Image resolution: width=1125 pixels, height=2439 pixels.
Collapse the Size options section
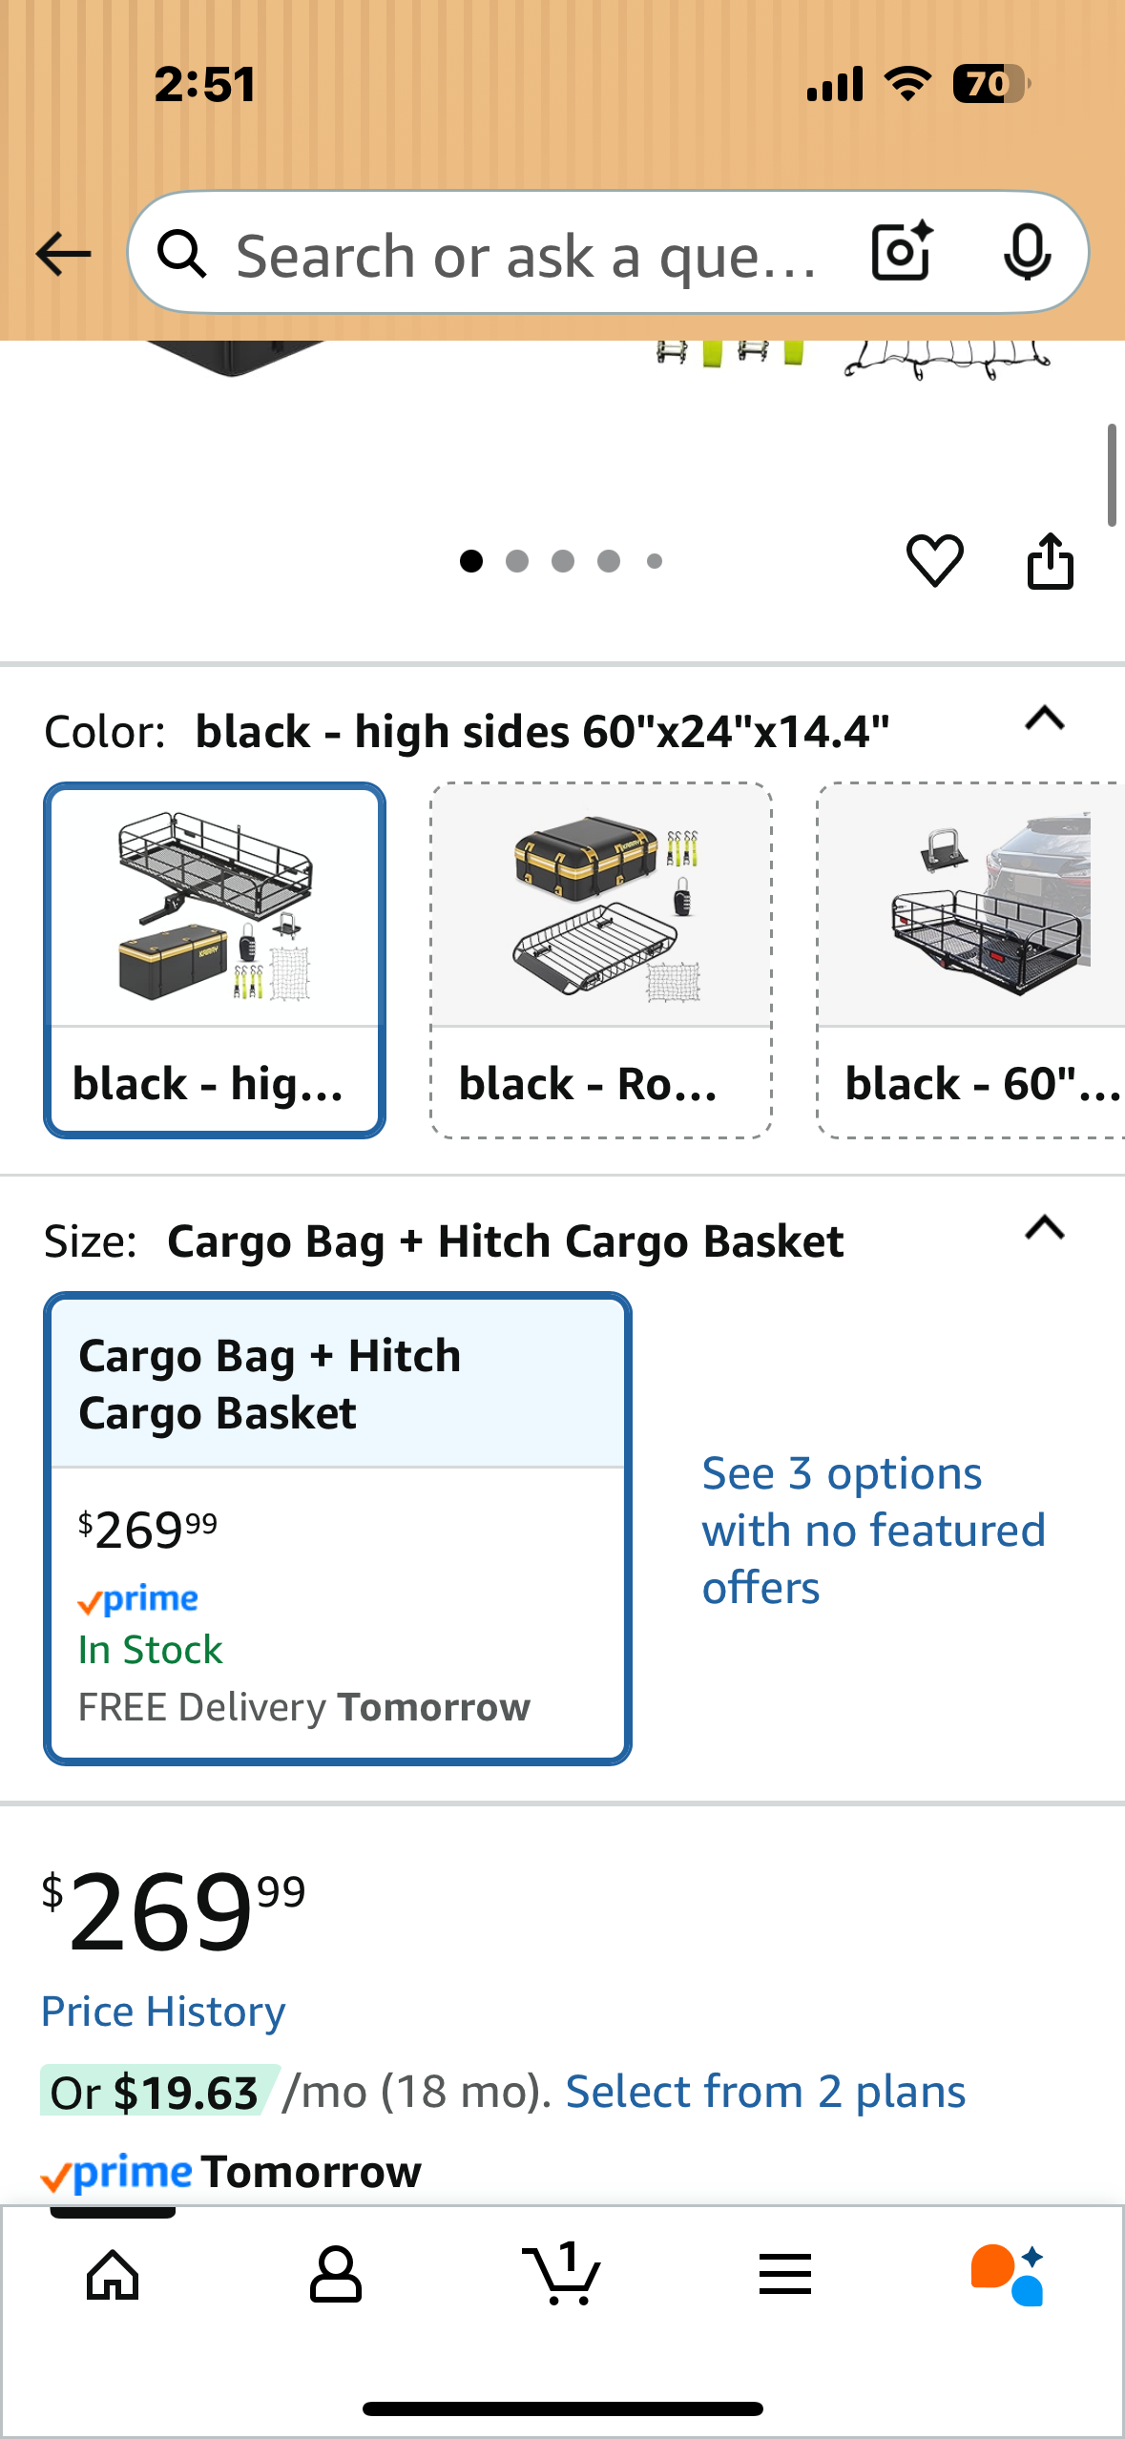click(1044, 1228)
